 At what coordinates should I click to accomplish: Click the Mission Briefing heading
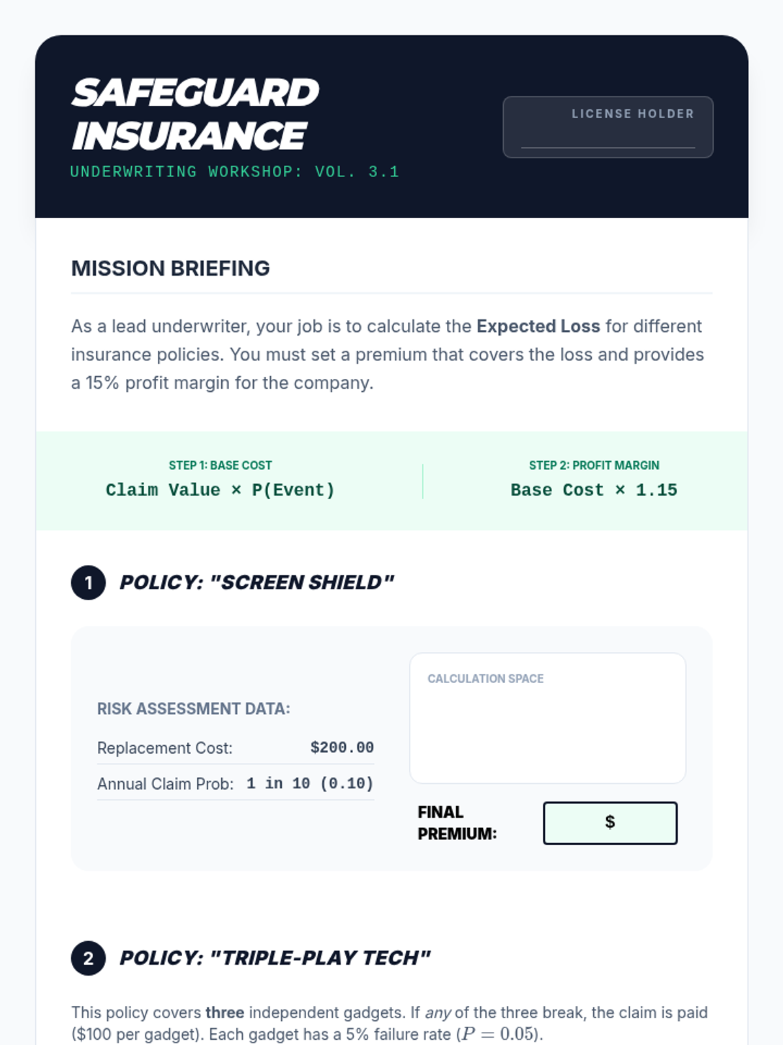point(170,268)
